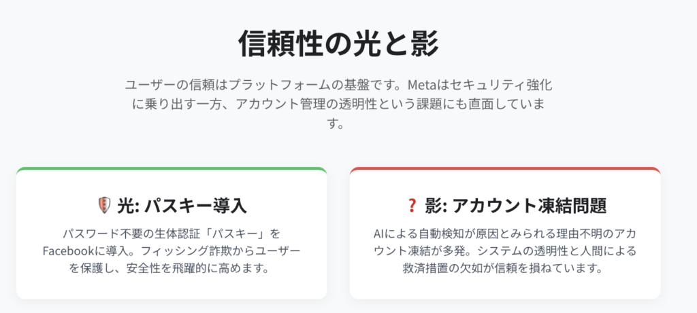The image size is (697, 313).
Task: Click the quoted term 「パスキー」 in the left card
Action: click(231, 233)
